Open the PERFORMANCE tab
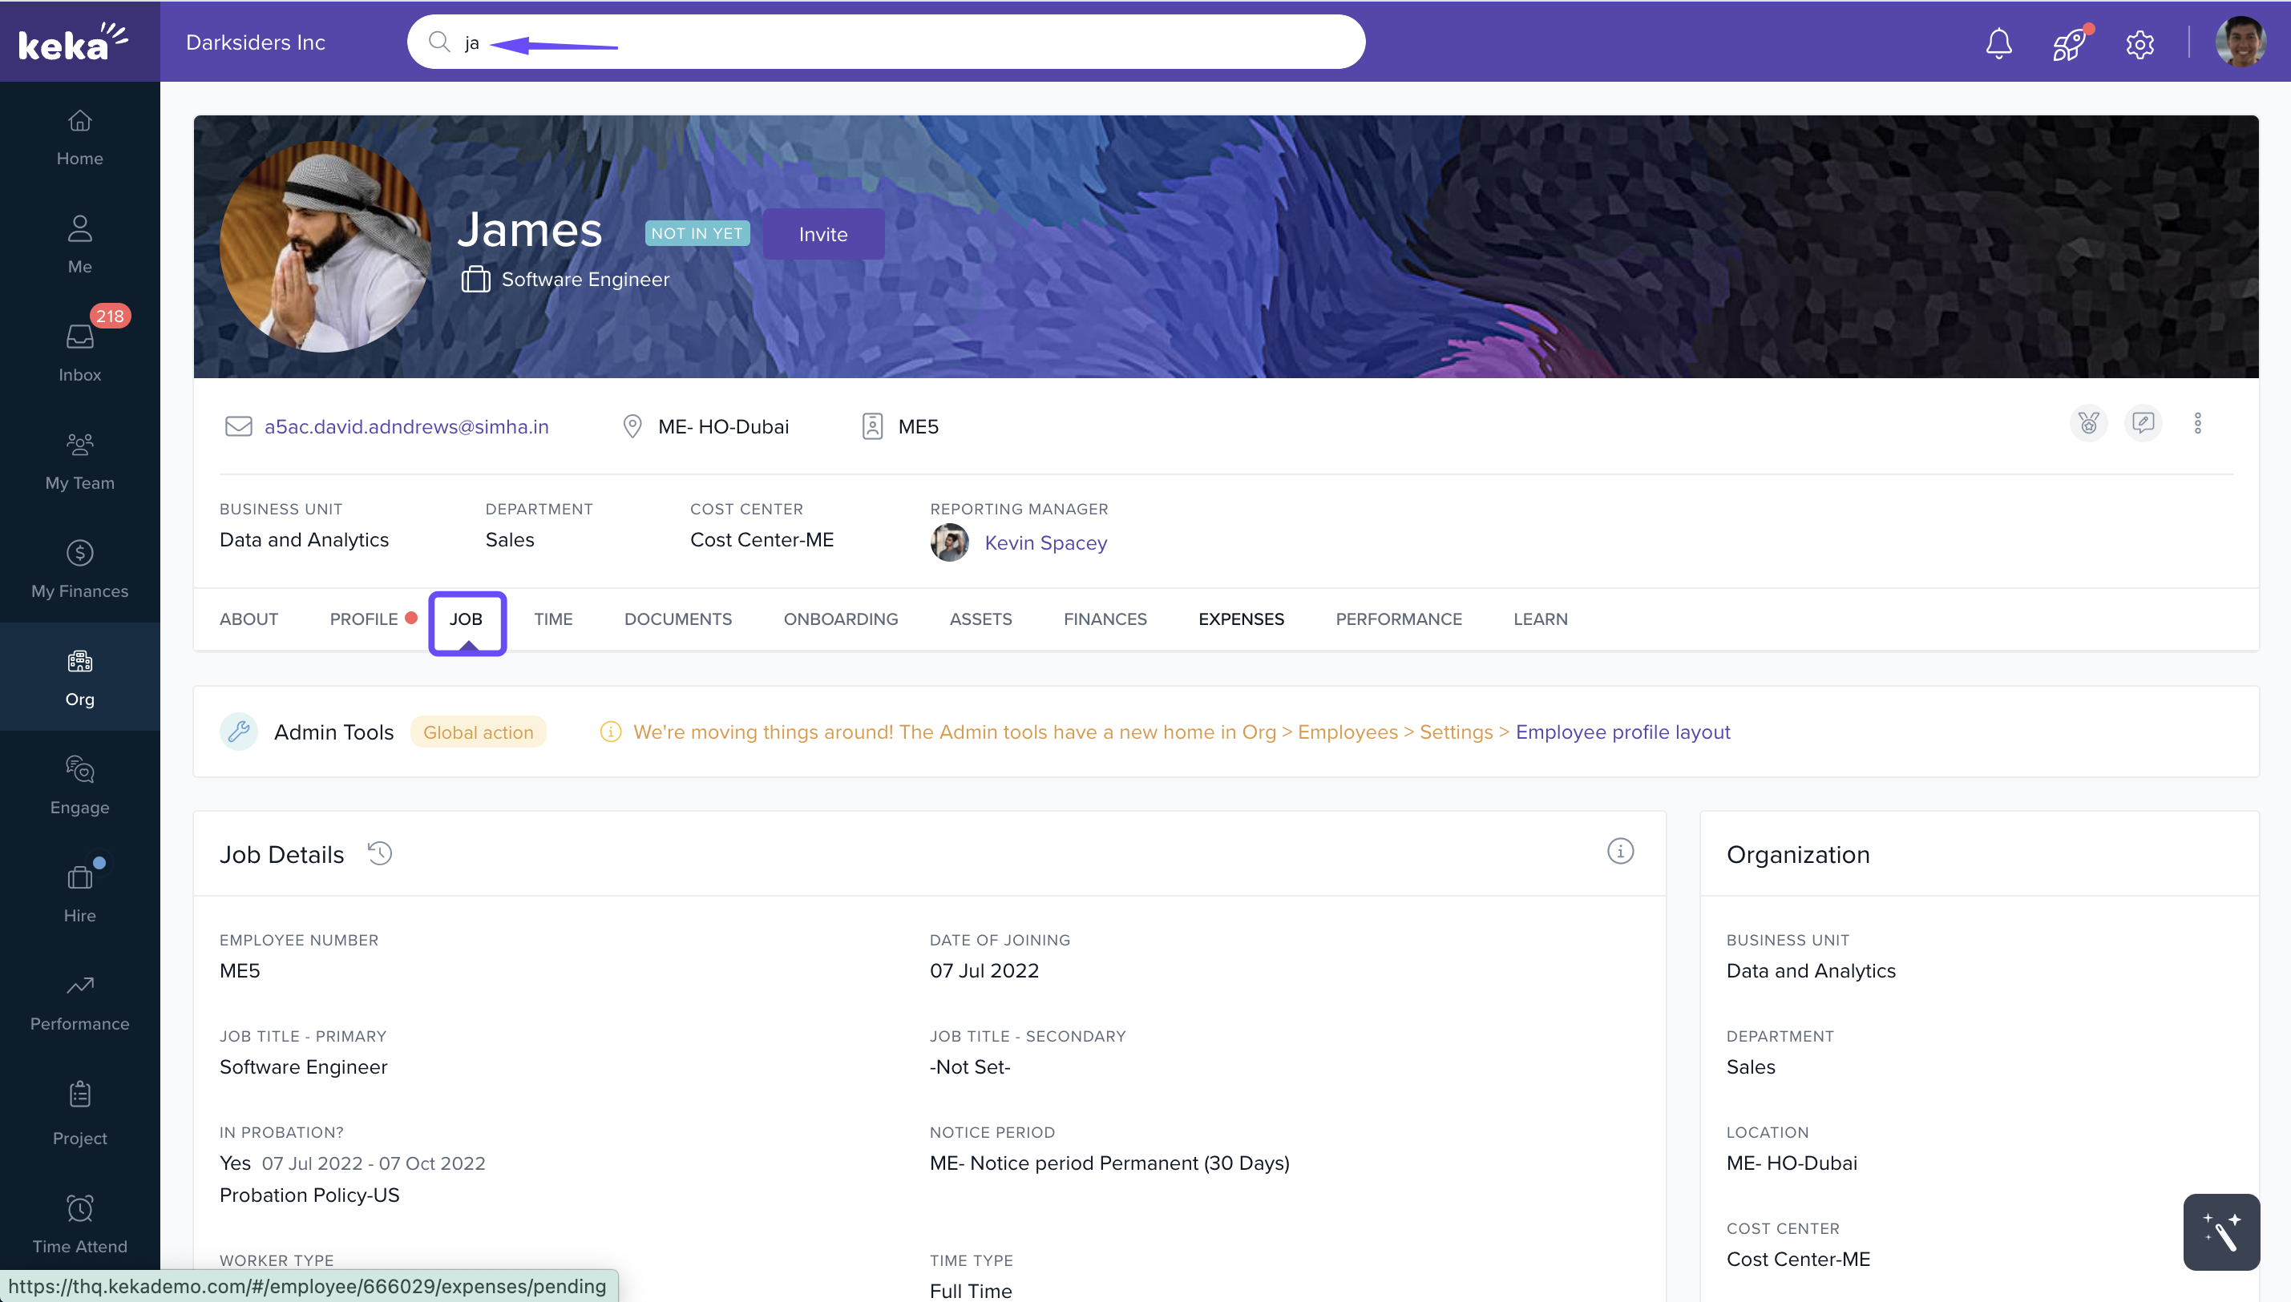Viewport: 2291px width, 1302px height. 1398,619
